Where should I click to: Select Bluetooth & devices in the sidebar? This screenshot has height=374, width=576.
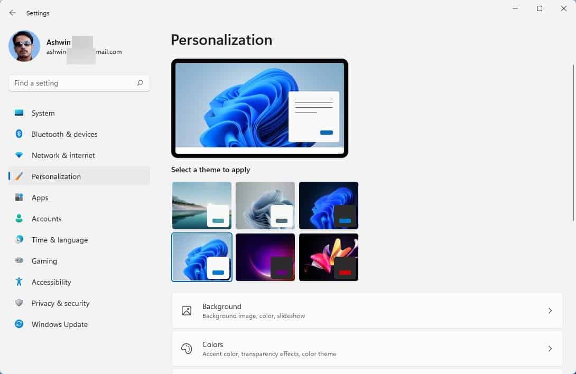[64, 134]
